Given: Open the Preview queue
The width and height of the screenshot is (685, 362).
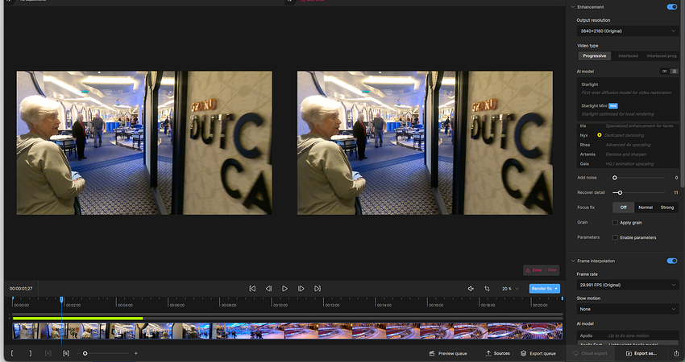Looking at the screenshot, I should click(x=448, y=353).
